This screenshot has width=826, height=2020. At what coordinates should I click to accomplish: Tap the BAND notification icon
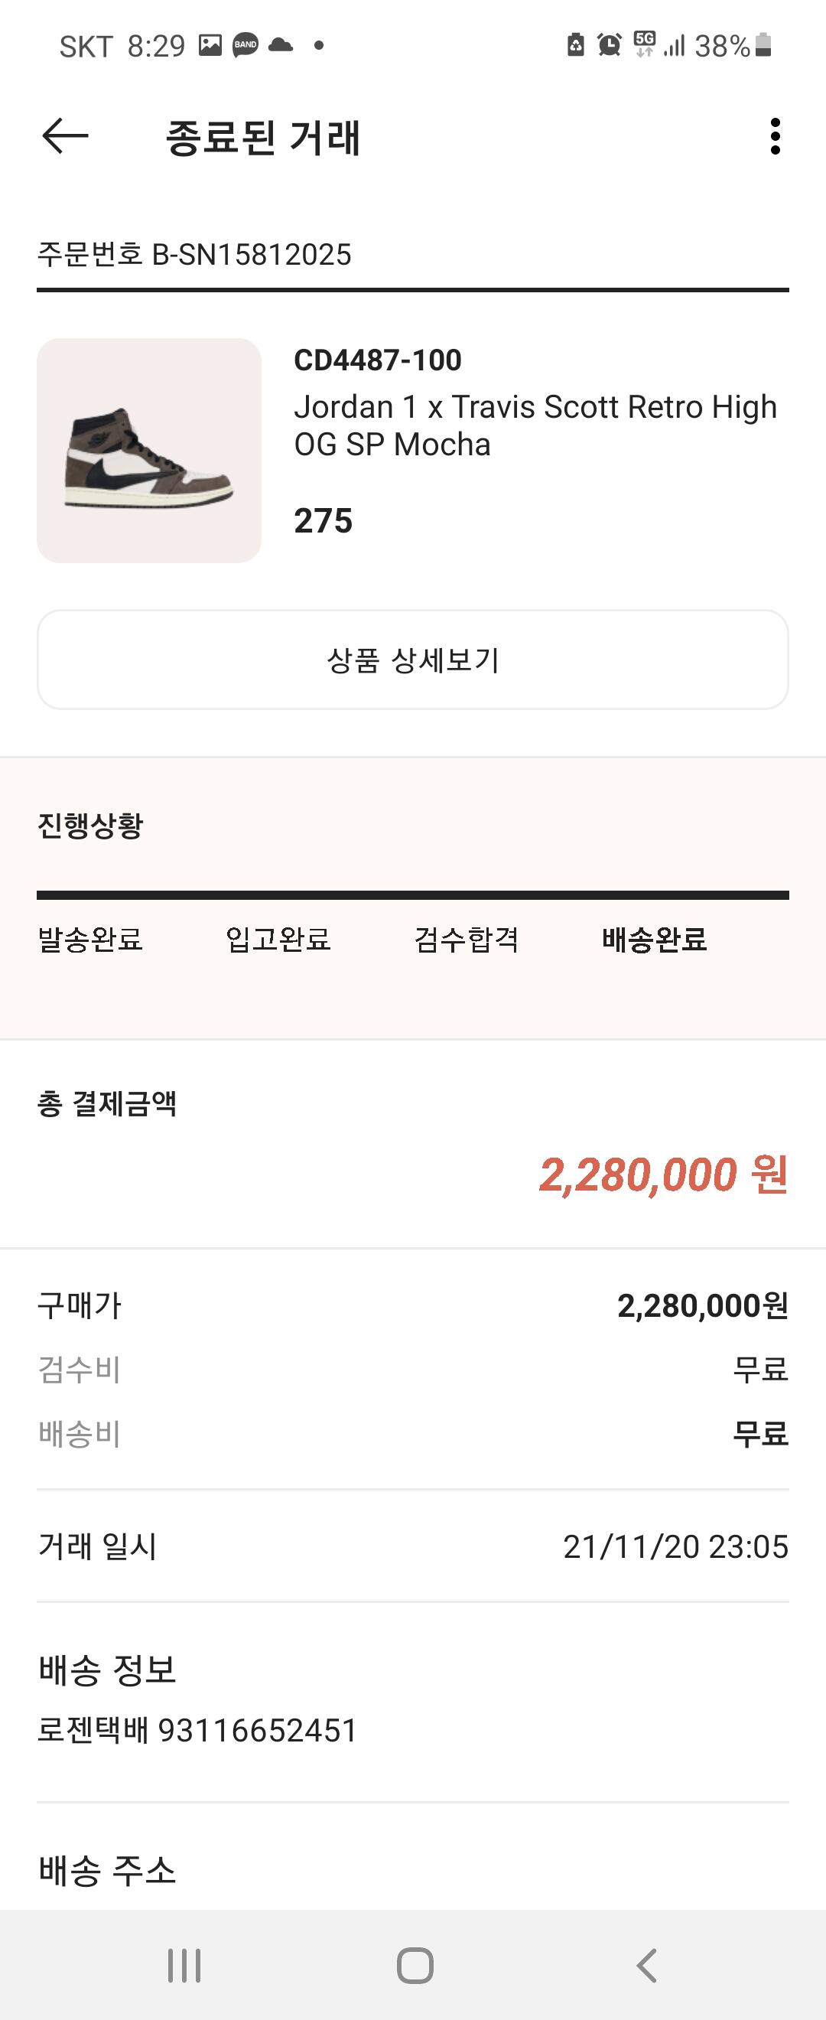[x=246, y=45]
